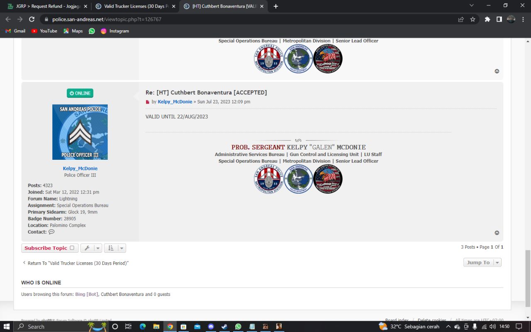This screenshot has width=531, height=332.
Task: Open the Mail app from the taskbar
Action: [x=197, y=327]
